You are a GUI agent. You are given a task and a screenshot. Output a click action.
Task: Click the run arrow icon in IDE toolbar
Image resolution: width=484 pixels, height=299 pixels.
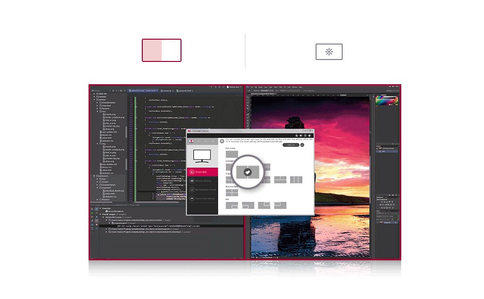(x=216, y=87)
